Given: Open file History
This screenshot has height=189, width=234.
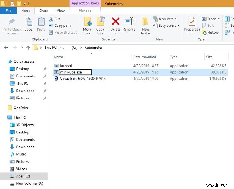Looking at the screenshot, I should (x=210, y=33).
